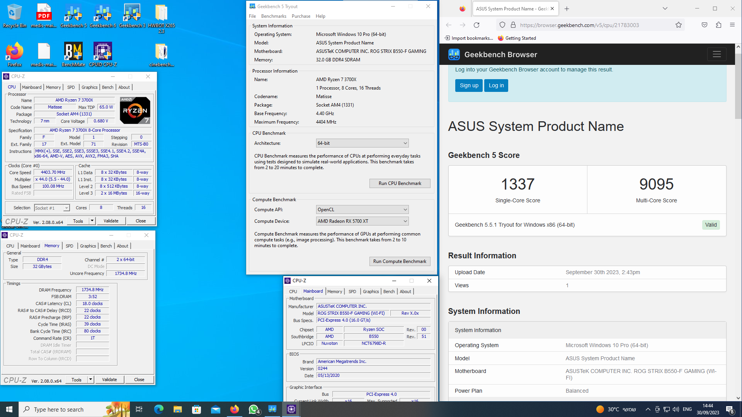Click the site security padlock icon
The image size is (742, 417).
pyautogui.click(x=513, y=25)
